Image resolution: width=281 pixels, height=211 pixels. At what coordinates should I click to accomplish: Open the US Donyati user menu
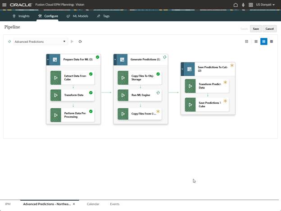coord(265,5)
